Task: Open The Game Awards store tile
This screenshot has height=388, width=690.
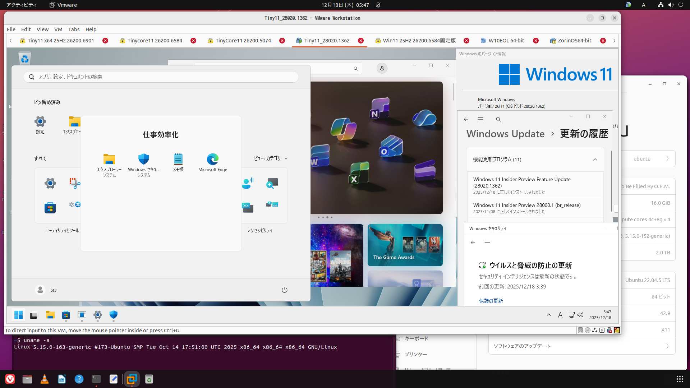Action: [405, 245]
